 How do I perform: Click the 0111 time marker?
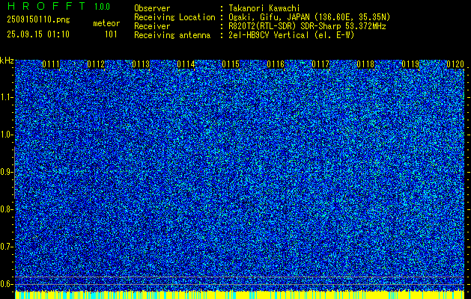51,64
